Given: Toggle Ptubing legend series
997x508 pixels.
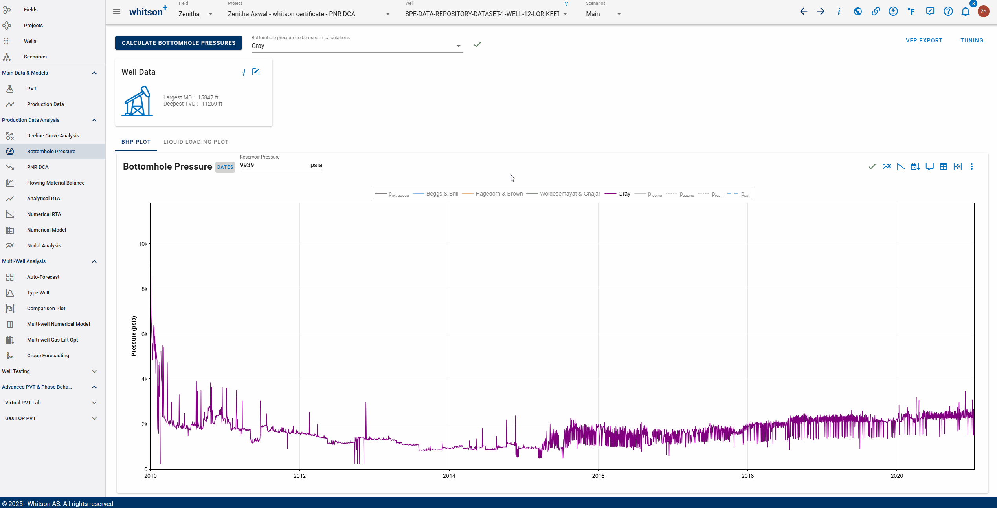Looking at the screenshot, I should [x=648, y=194].
